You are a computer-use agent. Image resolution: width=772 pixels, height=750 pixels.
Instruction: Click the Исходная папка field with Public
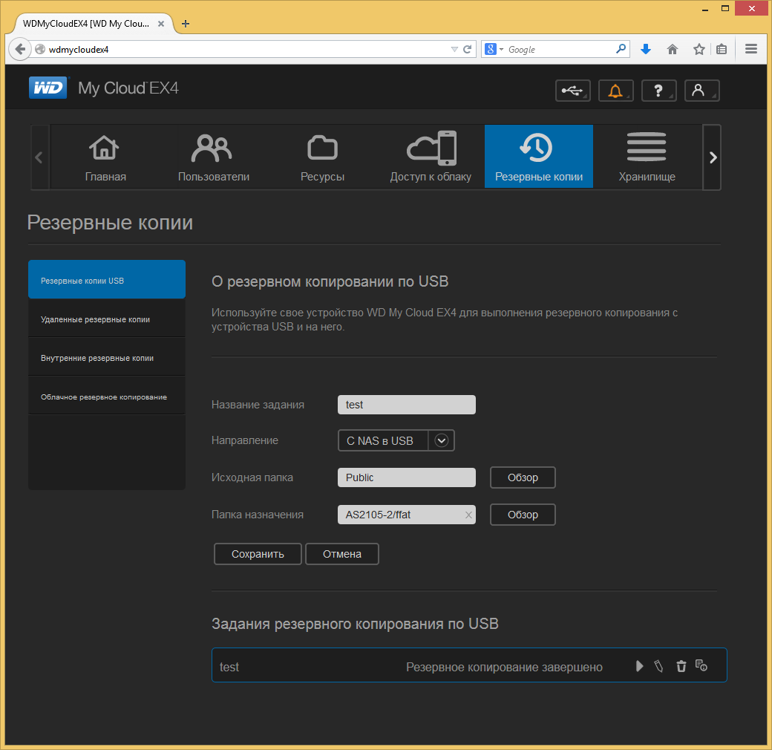(x=407, y=477)
